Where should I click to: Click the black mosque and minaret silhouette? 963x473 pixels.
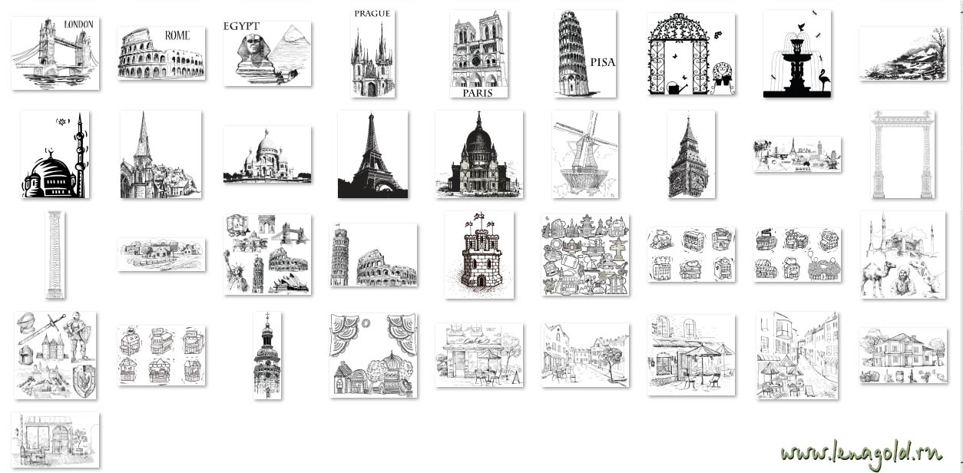point(55,154)
